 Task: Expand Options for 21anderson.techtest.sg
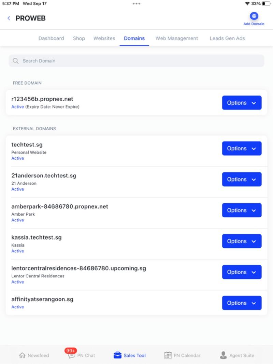click(x=242, y=179)
